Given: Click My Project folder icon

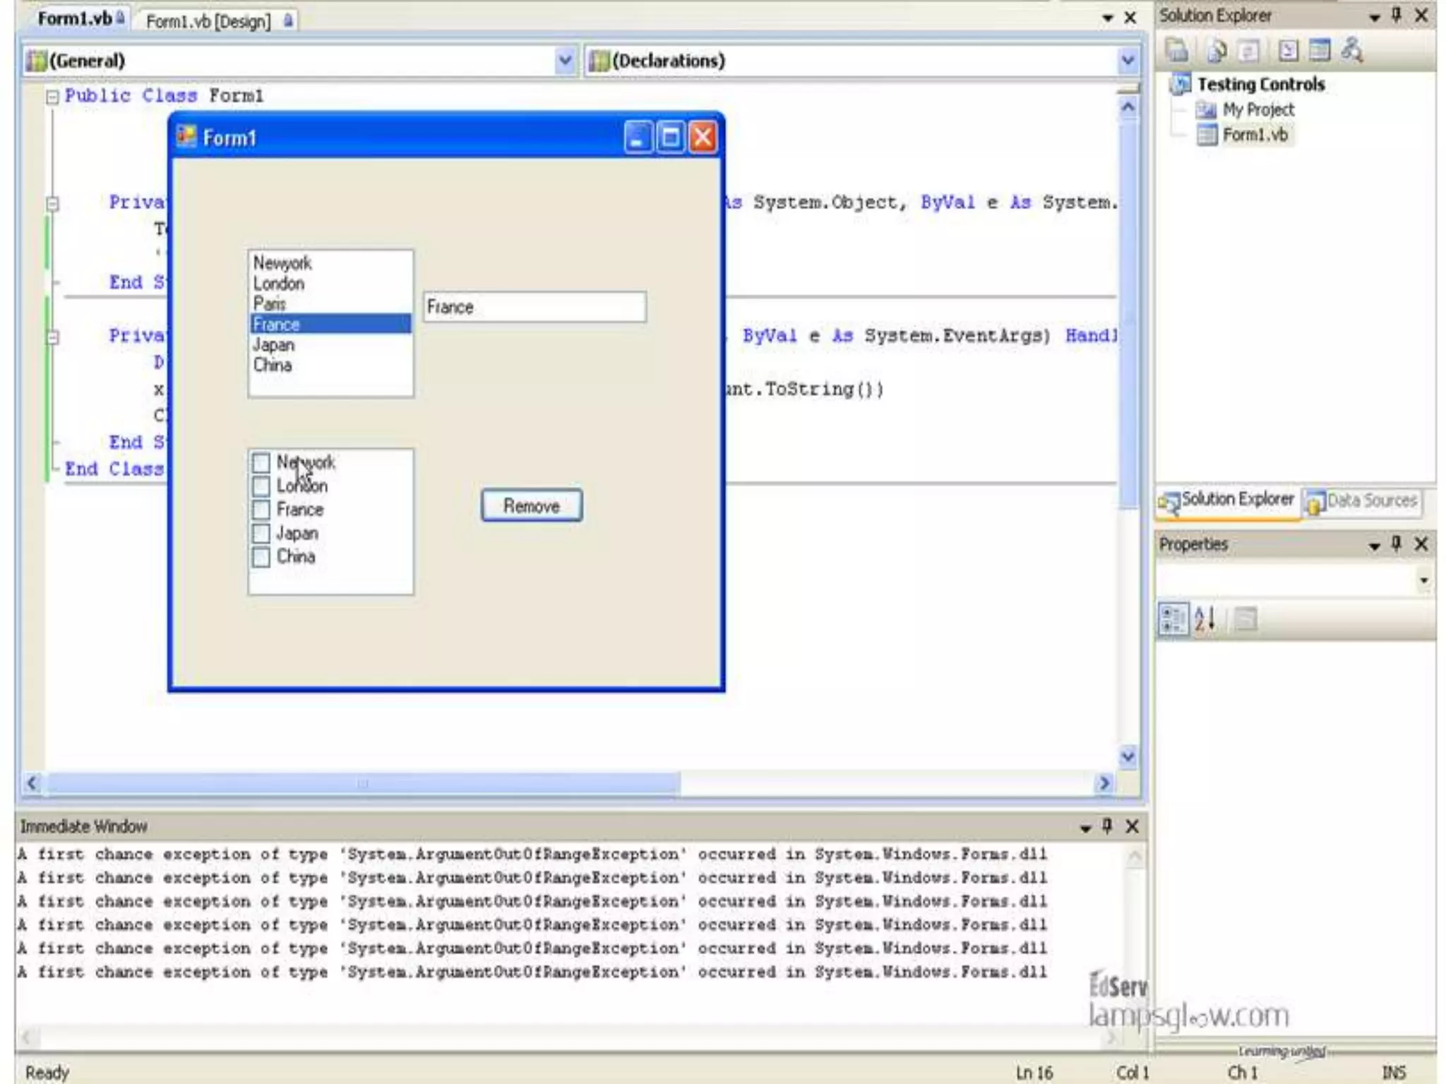Looking at the screenshot, I should pos(1206,110).
